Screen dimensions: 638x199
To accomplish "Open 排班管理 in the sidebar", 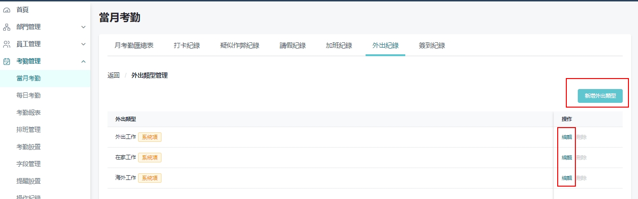I will (x=29, y=129).
